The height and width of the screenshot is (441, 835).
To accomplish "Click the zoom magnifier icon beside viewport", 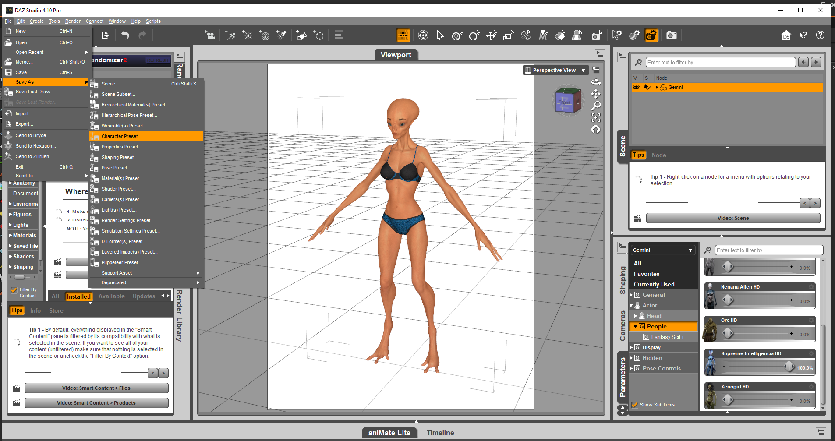I will coord(596,106).
